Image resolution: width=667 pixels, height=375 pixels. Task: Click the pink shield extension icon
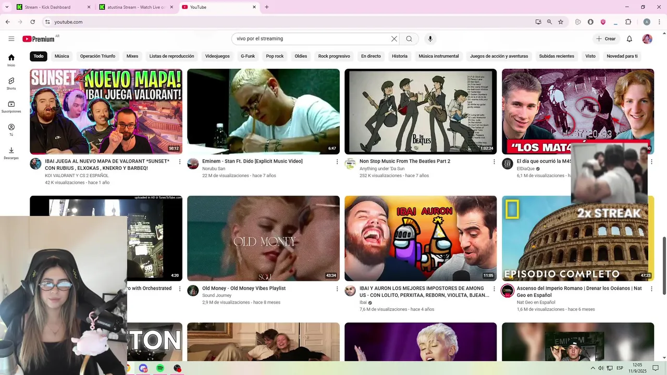603,22
